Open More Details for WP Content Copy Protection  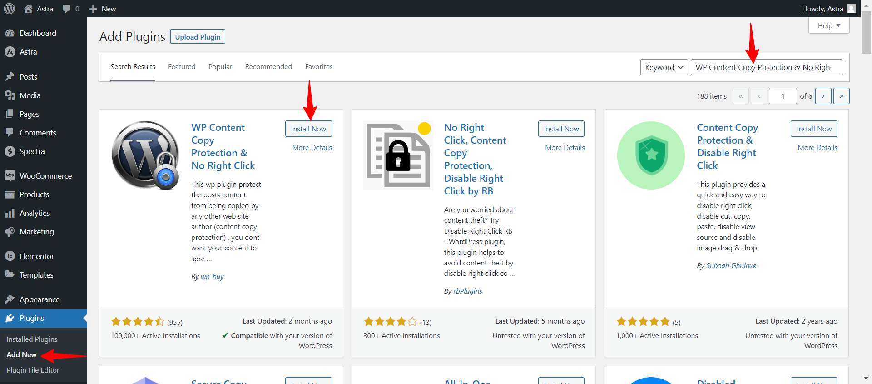[312, 147]
